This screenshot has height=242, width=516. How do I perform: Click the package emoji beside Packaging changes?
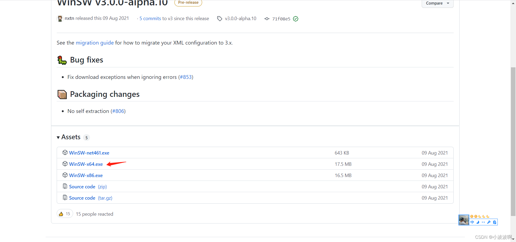pos(62,94)
